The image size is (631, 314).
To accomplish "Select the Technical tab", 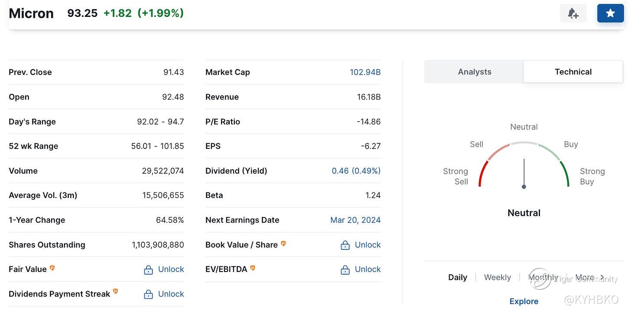I will [573, 72].
